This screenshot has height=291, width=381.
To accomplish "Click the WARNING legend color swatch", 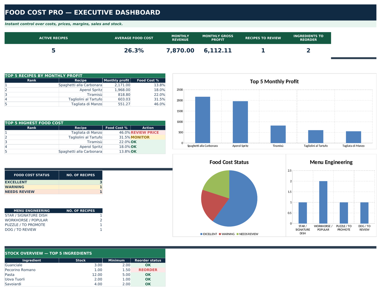I will [x=220, y=234].
